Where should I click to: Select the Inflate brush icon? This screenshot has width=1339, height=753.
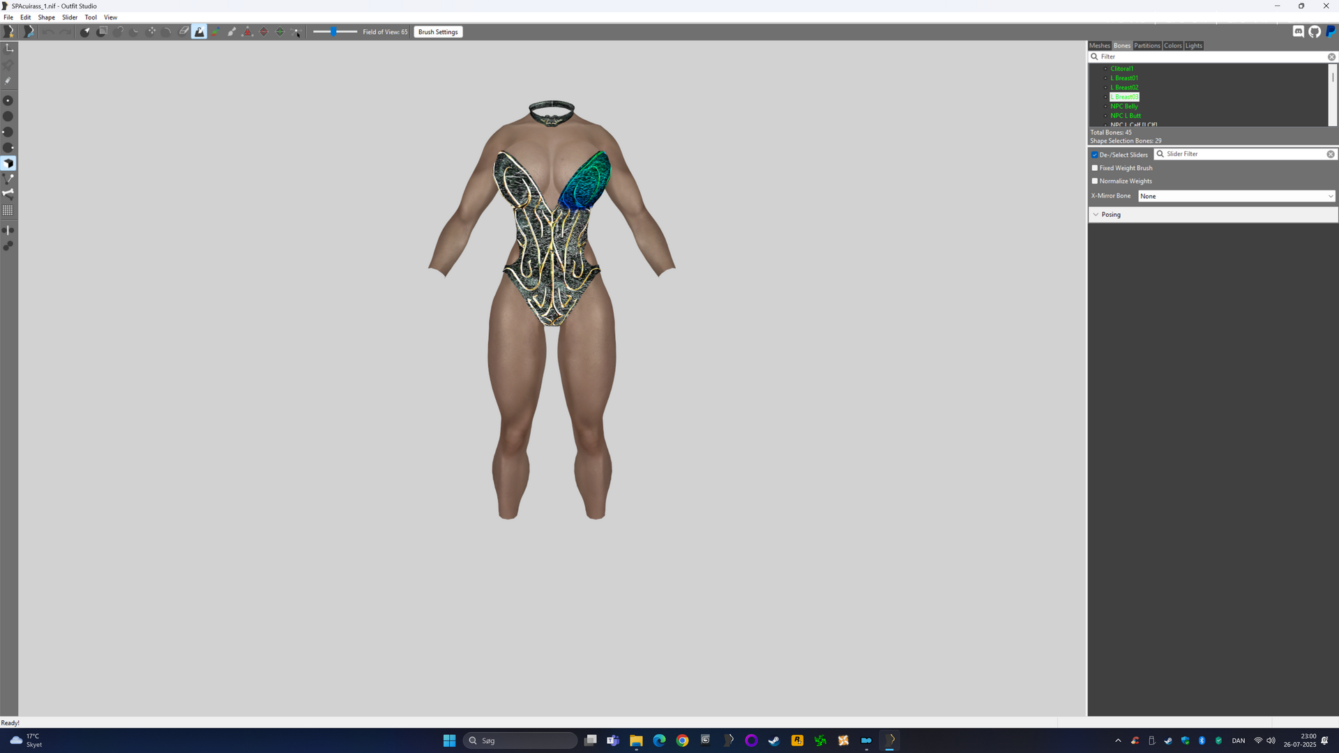(119, 32)
